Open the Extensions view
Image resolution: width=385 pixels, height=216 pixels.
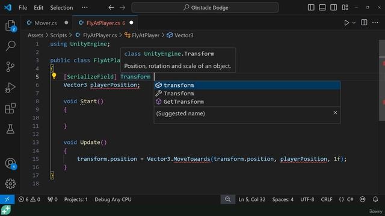point(10,108)
